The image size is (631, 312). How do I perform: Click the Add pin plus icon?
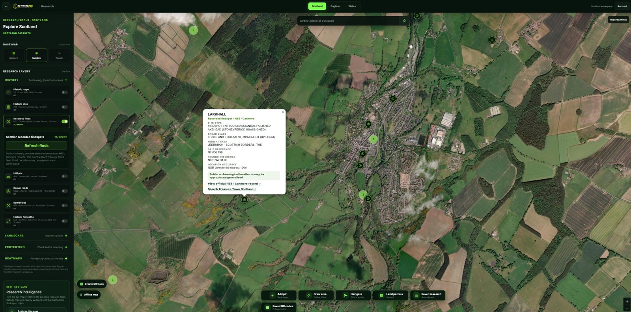click(x=272, y=295)
